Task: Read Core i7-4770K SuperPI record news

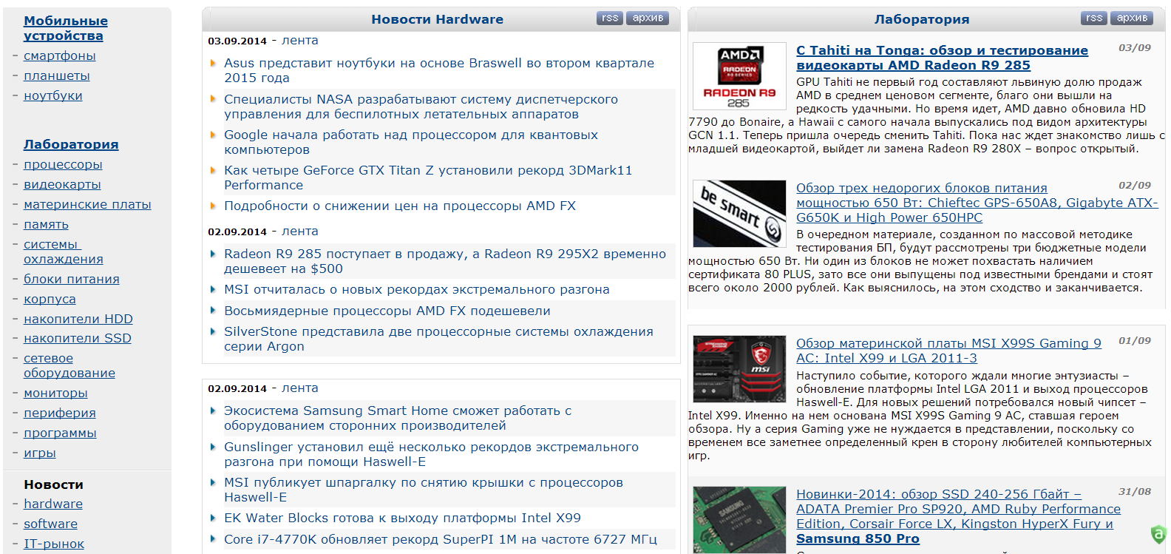Action: [x=441, y=539]
